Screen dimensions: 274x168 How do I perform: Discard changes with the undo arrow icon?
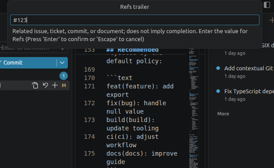point(45,85)
